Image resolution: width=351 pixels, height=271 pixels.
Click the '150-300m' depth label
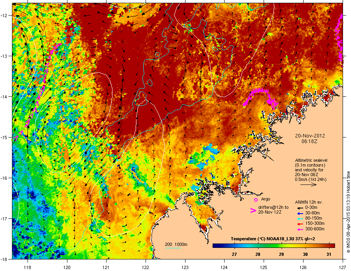(315, 223)
